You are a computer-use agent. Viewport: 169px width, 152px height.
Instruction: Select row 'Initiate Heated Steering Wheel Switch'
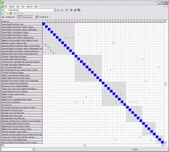pos(22,78)
